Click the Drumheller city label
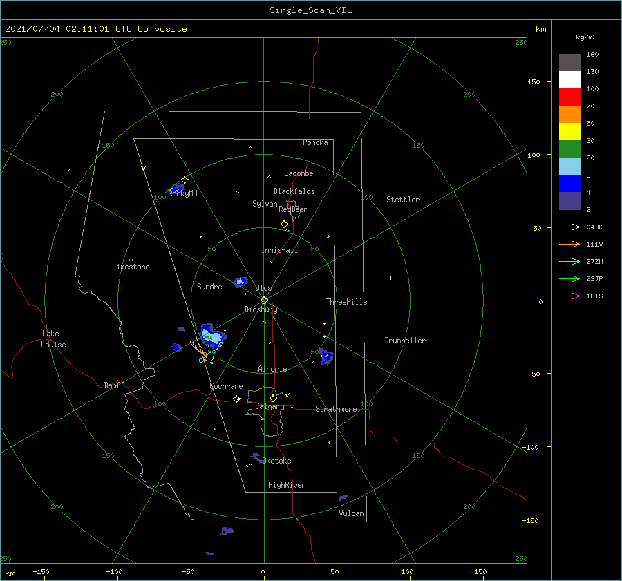Image resolution: width=622 pixels, height=581 pixels. (x=405, y=341)
